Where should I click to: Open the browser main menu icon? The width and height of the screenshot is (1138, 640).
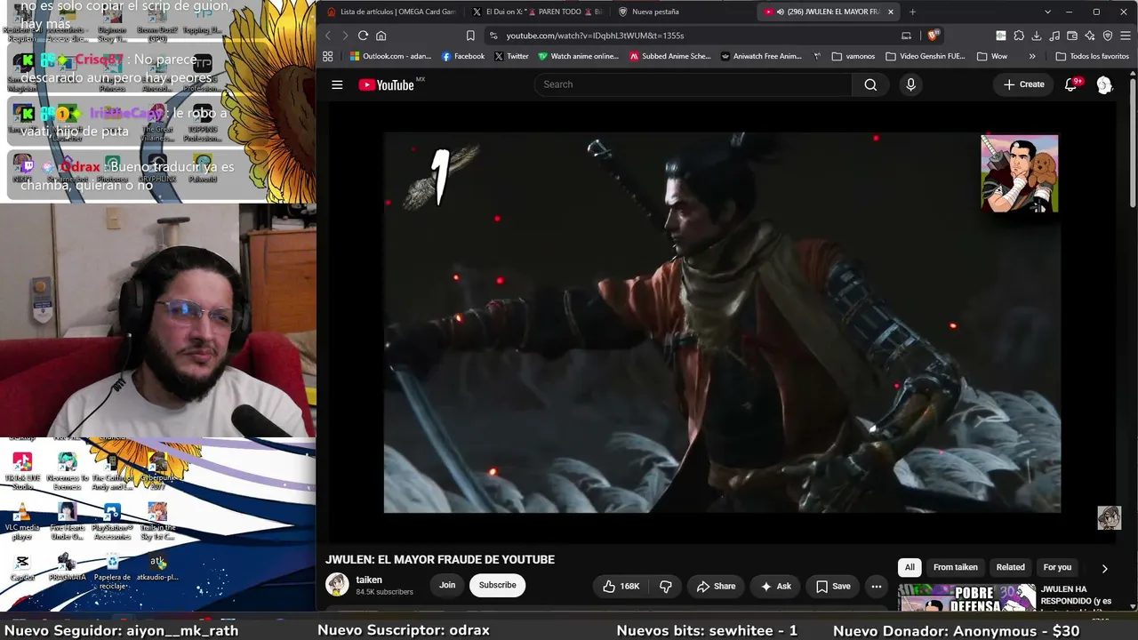1126,36
